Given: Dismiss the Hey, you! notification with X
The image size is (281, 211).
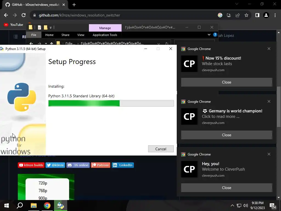Looking at the screenshot, I should (269, 154).
